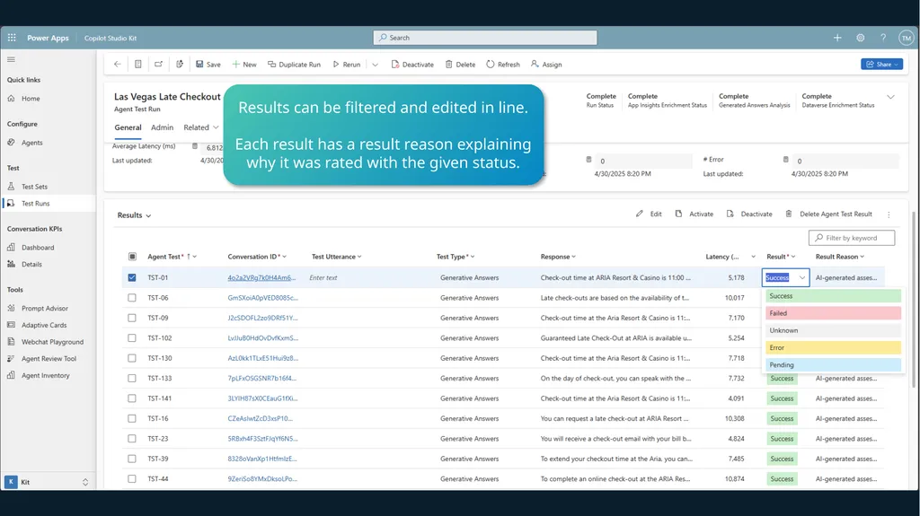Open Details under Conversation KPIs
920x516 pixels.
click(31, 265)
